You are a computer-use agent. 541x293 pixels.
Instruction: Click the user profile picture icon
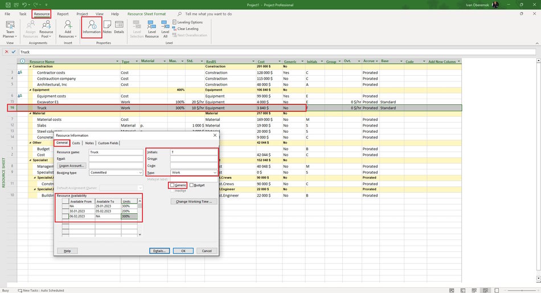pos(495,5)
